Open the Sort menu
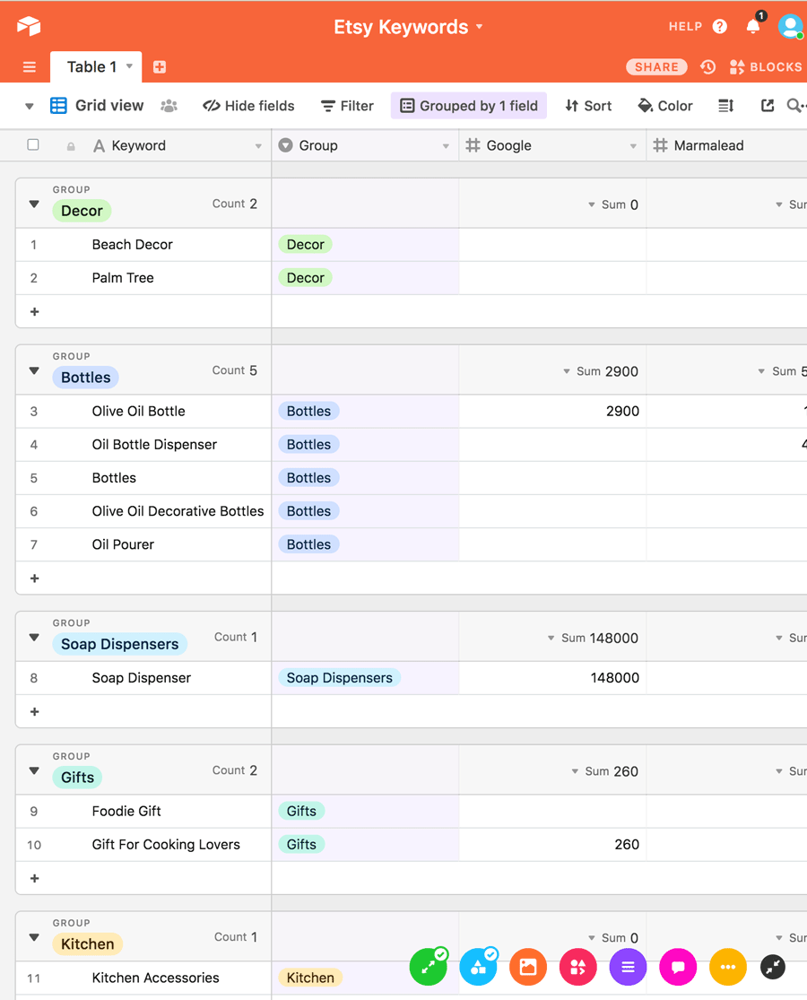This screenshot has height=1000, width=807. [x=588, y=106]
